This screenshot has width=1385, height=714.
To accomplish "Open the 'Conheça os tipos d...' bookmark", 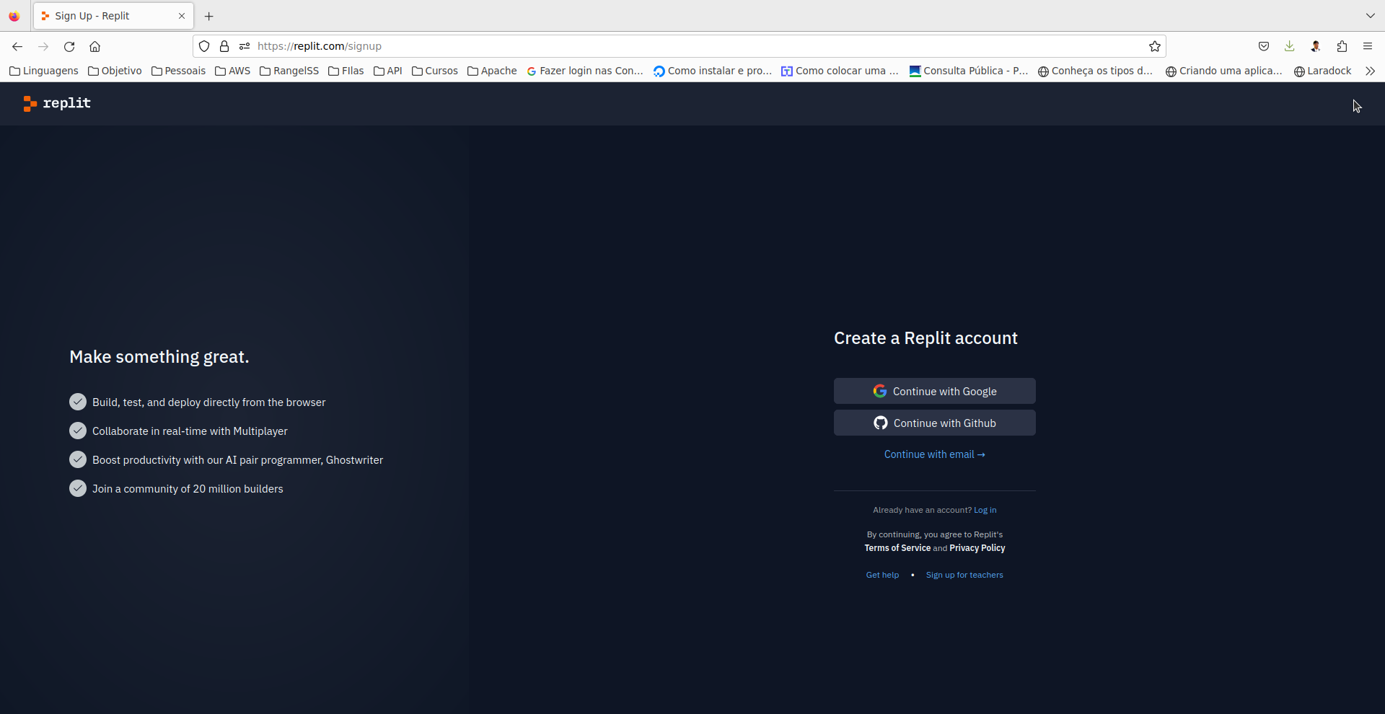I will point(1095,71).
